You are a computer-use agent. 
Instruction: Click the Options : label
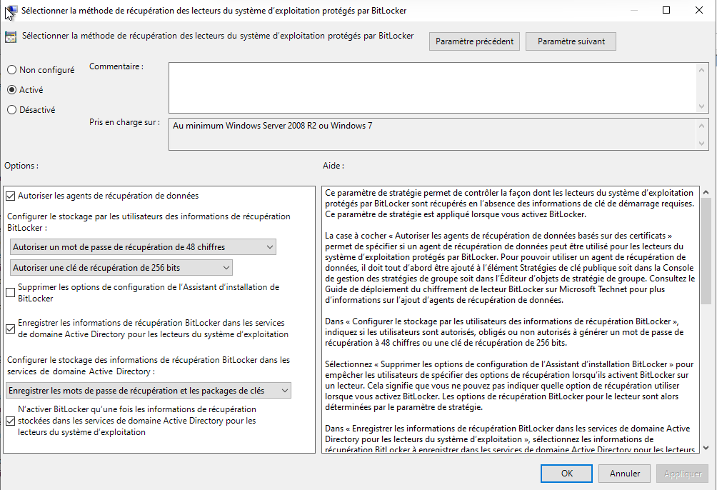coord(21,166)
